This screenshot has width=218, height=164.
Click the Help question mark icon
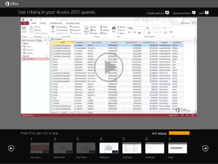pyautogui.click(x=206, y=13)
